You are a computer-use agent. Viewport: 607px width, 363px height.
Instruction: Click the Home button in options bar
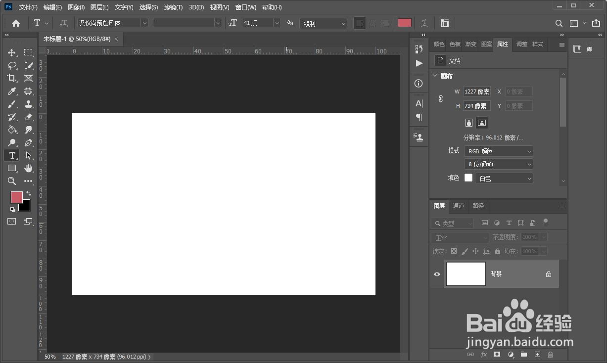click(x=16, y=23)
